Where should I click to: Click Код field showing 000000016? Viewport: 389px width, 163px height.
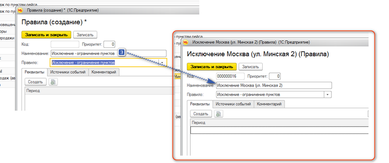(x=231, y=76)
